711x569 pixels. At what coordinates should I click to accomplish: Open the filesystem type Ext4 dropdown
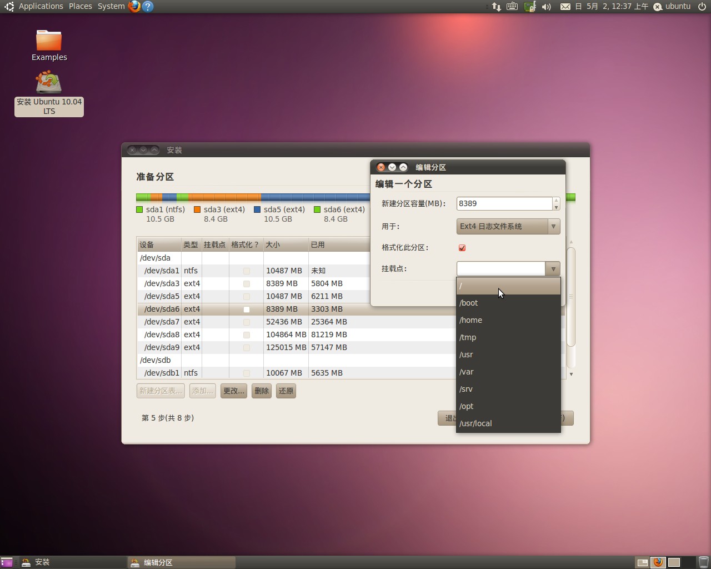click(x=508, y=226)
